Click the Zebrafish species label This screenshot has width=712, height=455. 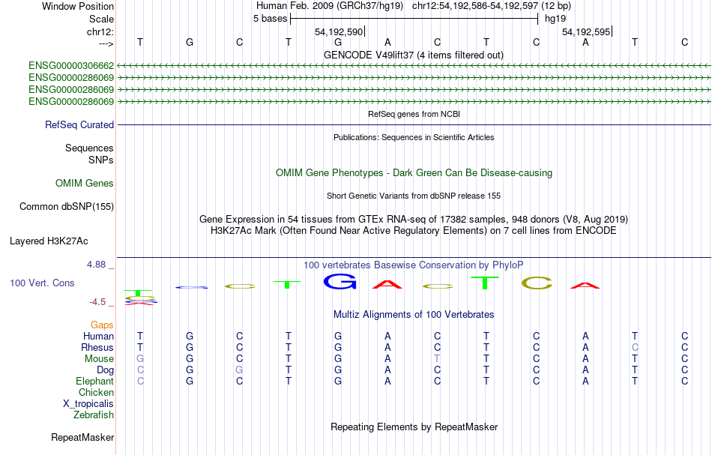(94, 415)
